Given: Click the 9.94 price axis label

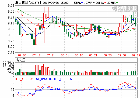Looking at the screenshot, I should point(11,6).
